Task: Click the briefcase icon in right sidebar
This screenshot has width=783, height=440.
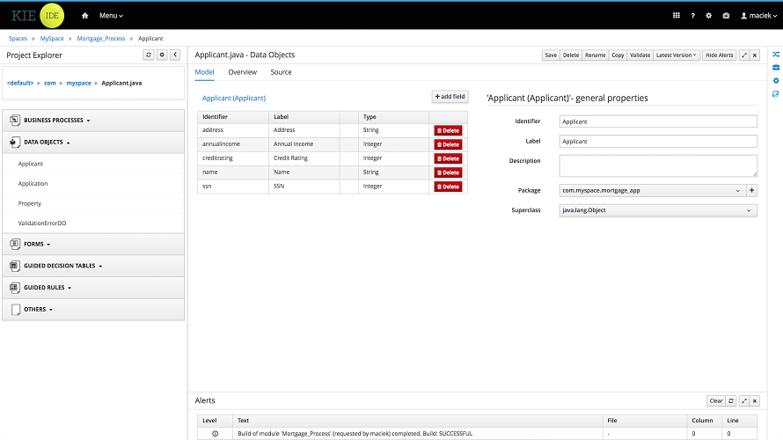Action: 776,67
